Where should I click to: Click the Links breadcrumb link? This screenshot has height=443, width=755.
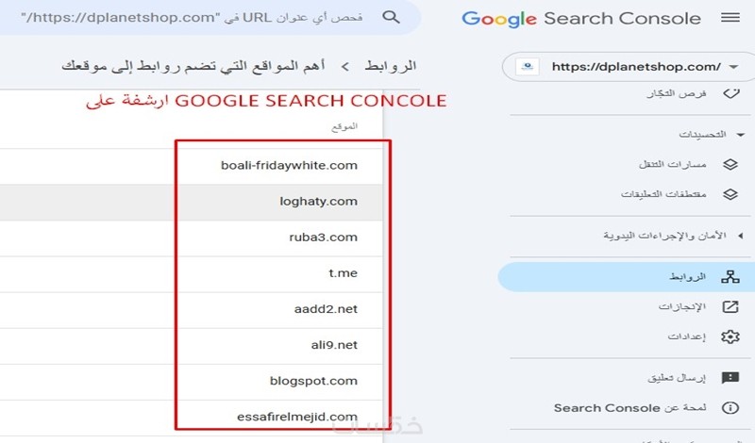(x=391, y=67)
